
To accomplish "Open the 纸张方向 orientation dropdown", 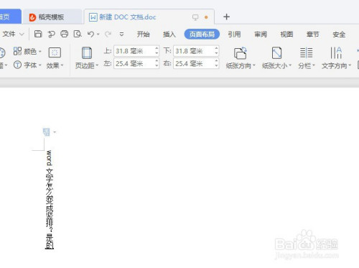I will 241,58.
